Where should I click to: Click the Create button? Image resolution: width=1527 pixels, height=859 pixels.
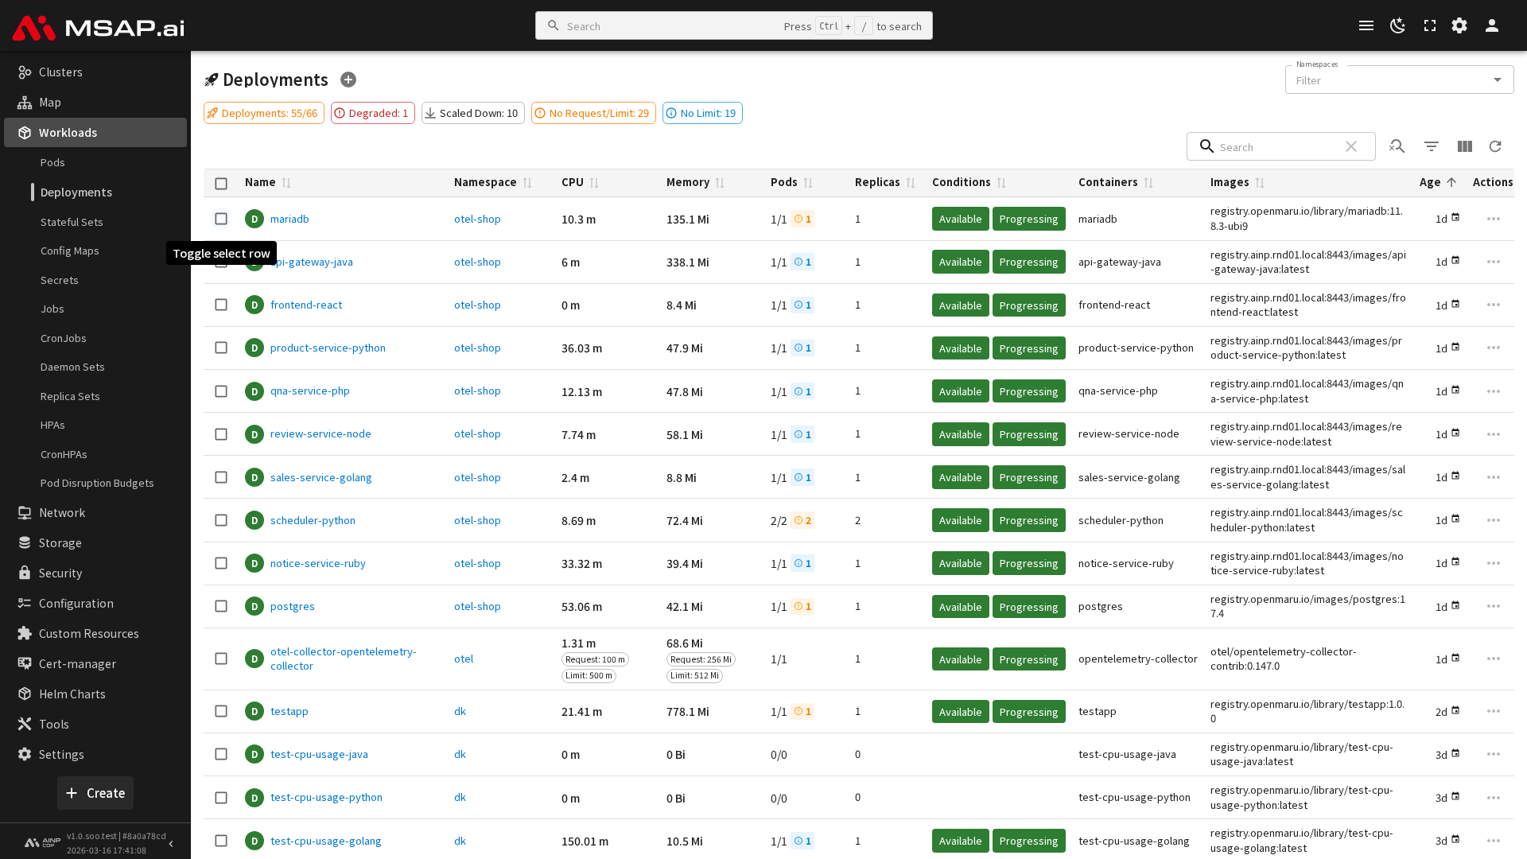(x=95, y=793)
